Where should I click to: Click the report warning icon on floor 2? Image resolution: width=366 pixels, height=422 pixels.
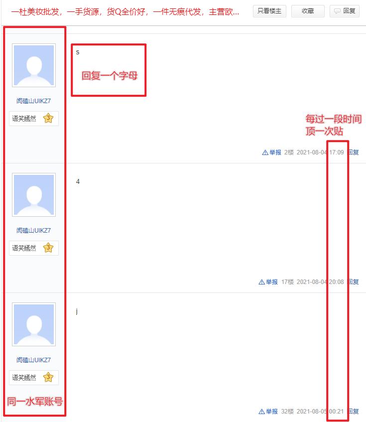coord(265,152)
